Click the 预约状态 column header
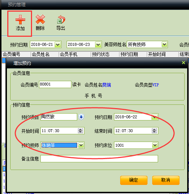The image size is (189, 194). (101, 54)
